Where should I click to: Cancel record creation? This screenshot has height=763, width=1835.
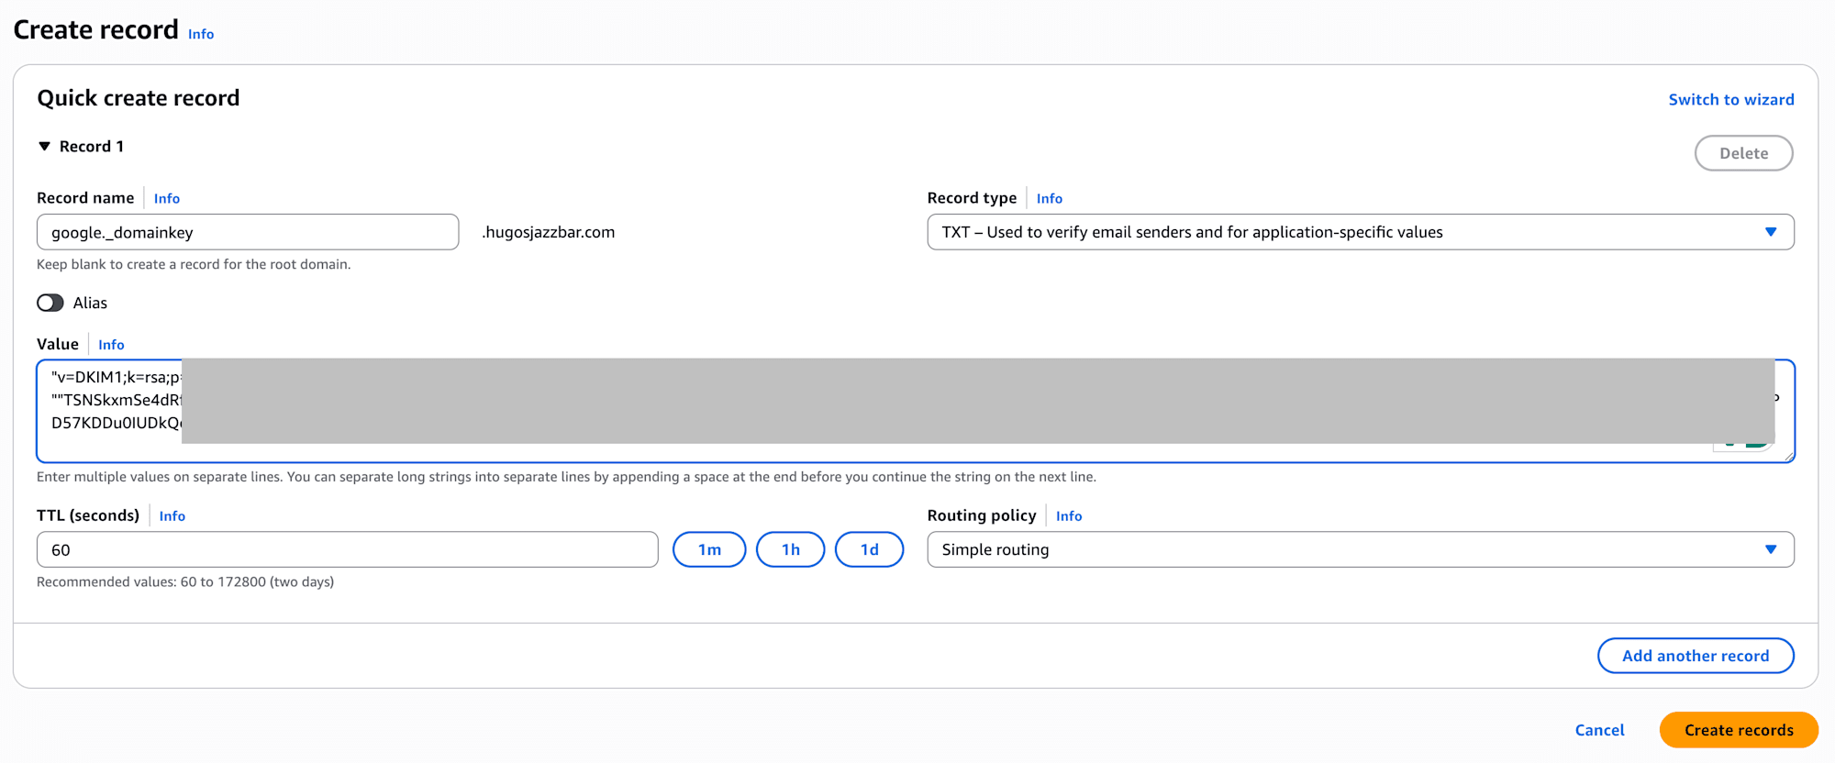(1599, 730)
